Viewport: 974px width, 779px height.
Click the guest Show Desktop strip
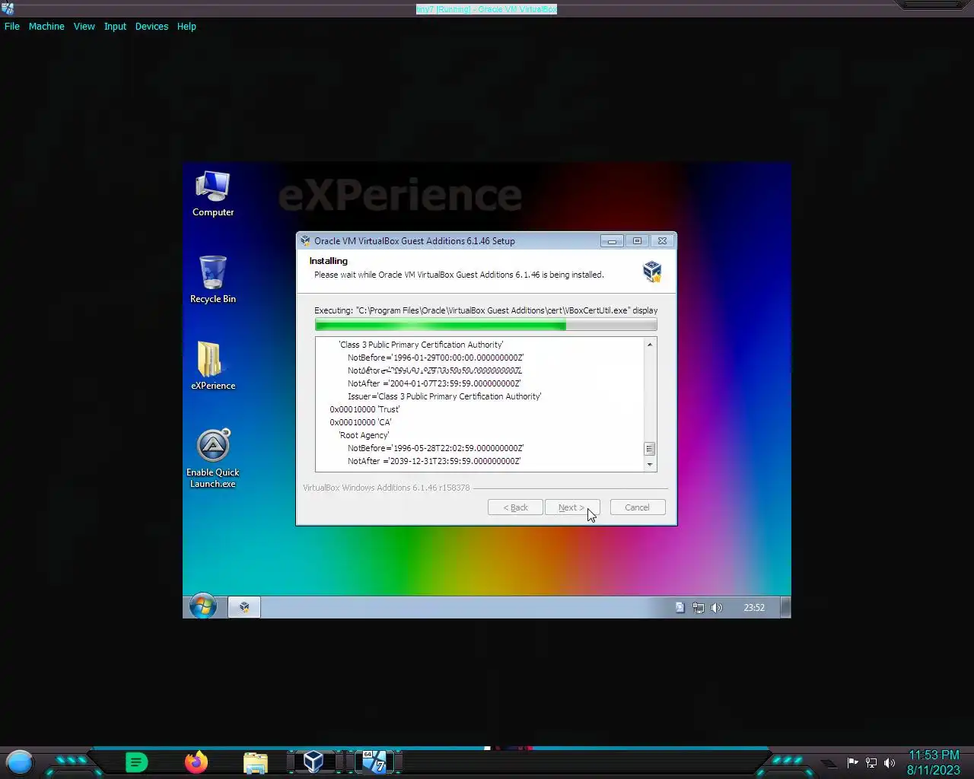click(786, 607)
